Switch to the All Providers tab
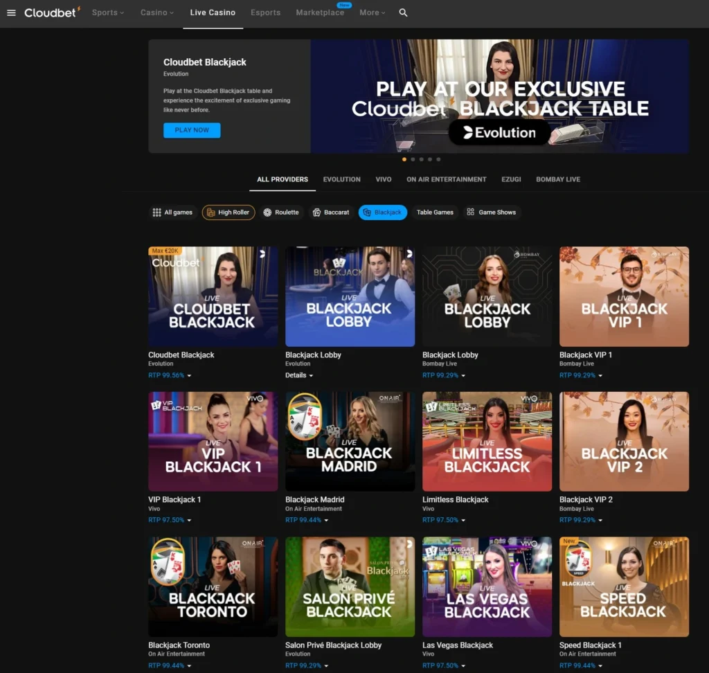 pos(282,179)
